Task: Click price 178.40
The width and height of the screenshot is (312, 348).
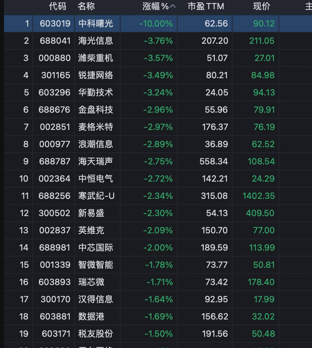Action: tap(261, 282)
